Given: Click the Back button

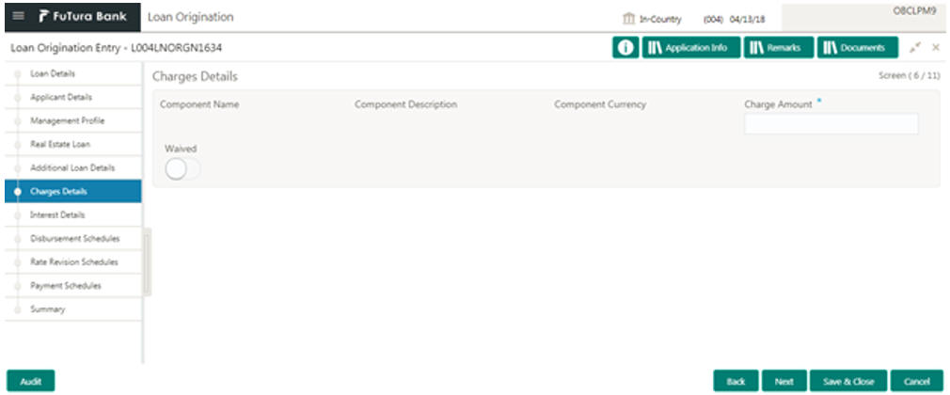Looking at the screenshot, I should click(x=736, y=381).
